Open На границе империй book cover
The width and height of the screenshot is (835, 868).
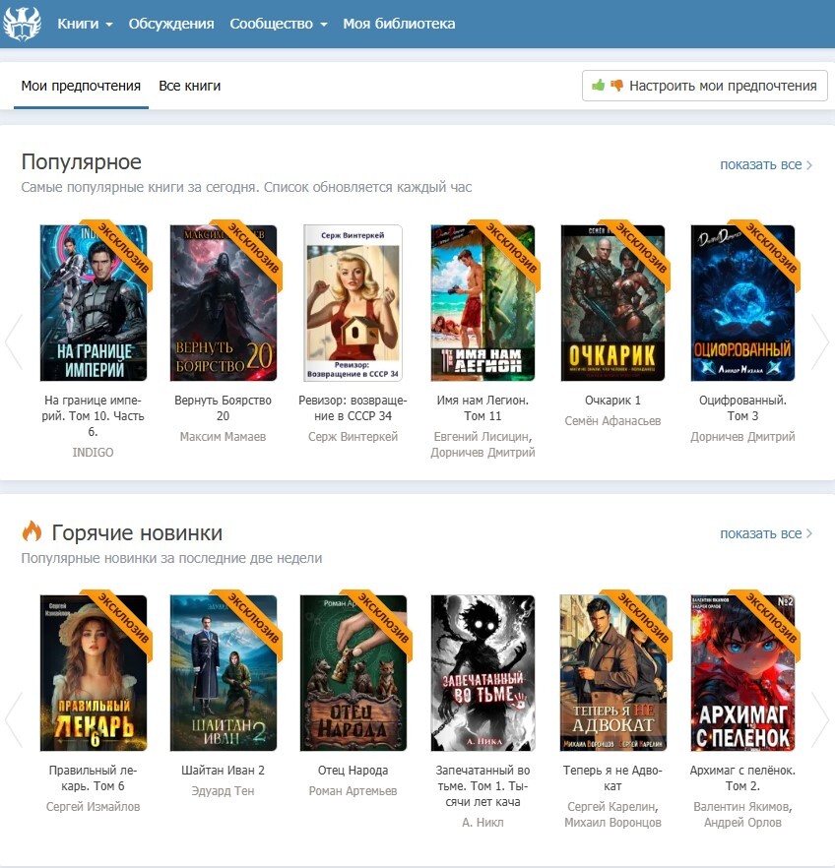point(94,303)
